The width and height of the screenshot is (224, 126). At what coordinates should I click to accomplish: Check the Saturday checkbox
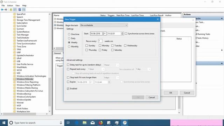pos(112,50)
